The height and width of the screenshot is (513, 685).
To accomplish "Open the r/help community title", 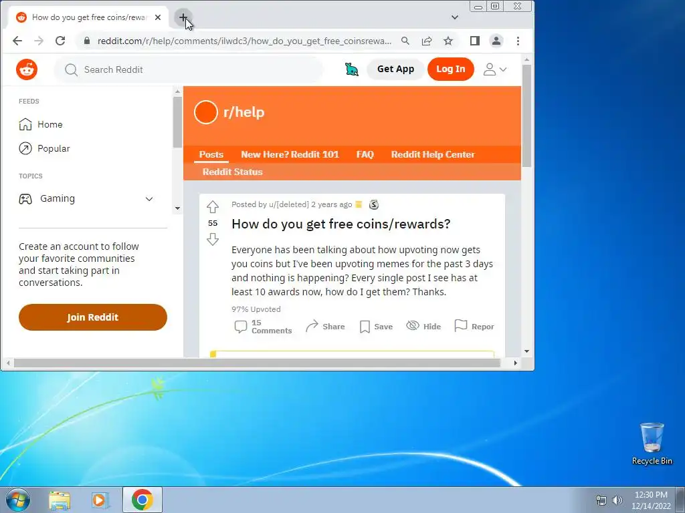I will coord(243,112).
